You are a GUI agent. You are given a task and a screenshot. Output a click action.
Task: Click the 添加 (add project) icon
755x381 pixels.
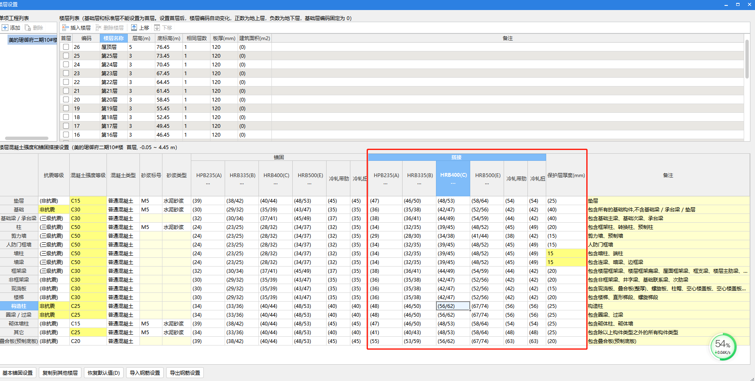coord(5,28)
